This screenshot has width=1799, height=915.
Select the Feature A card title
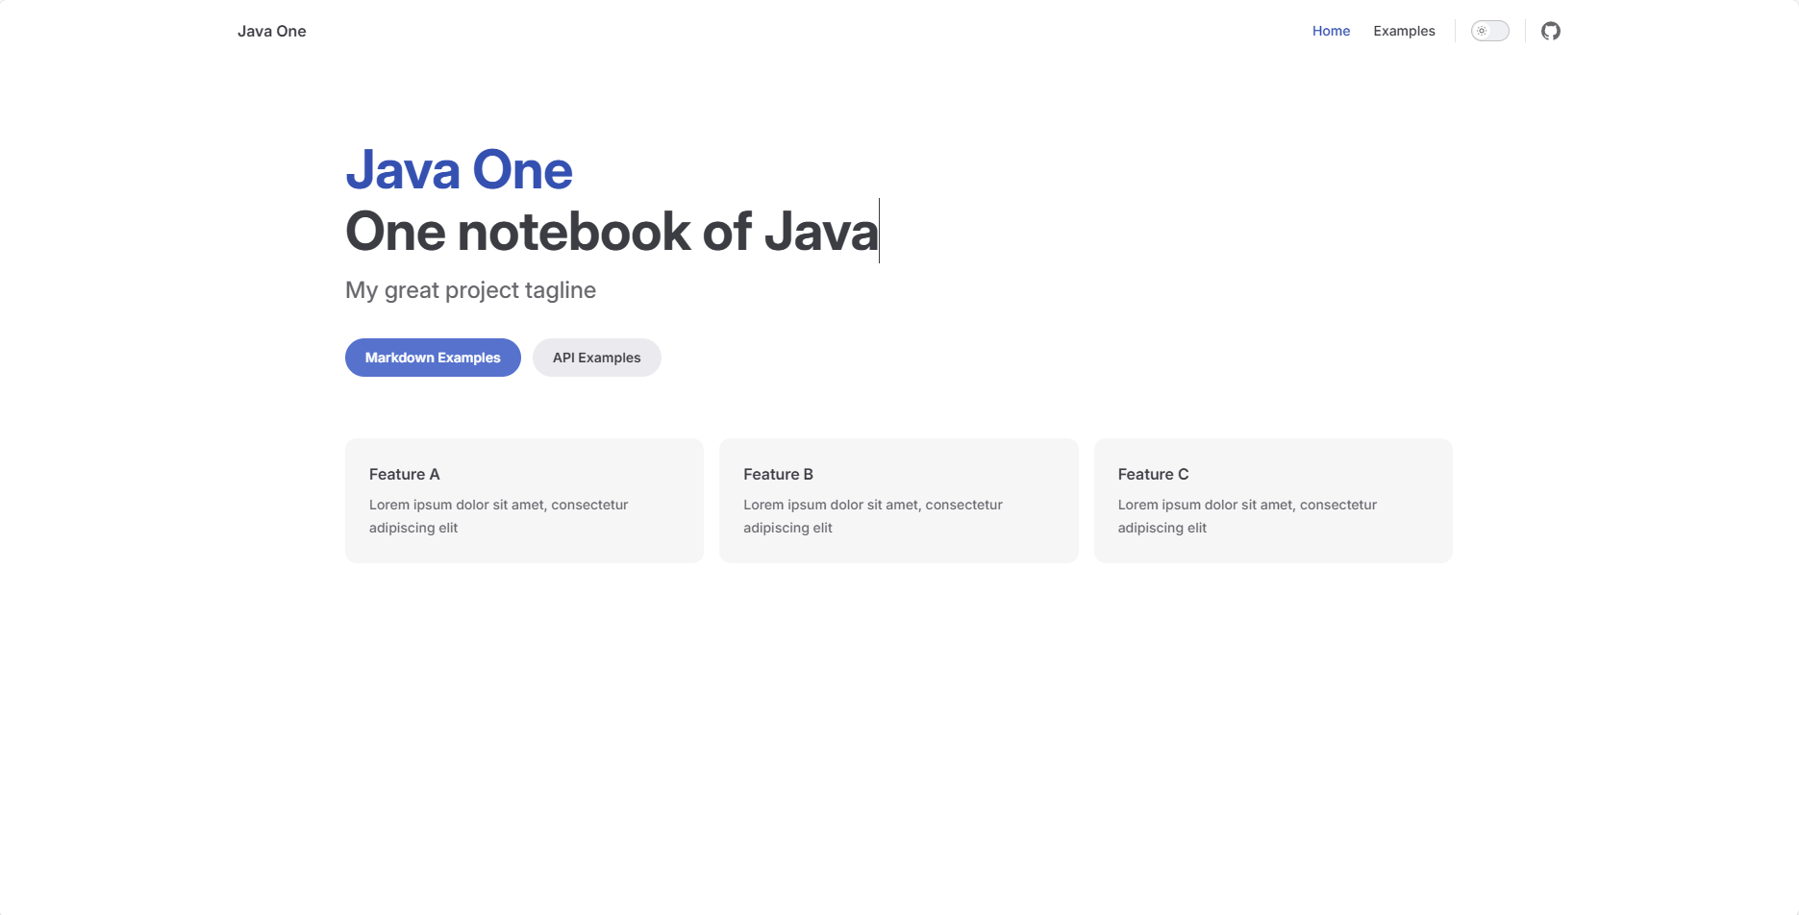click(404, 474)
